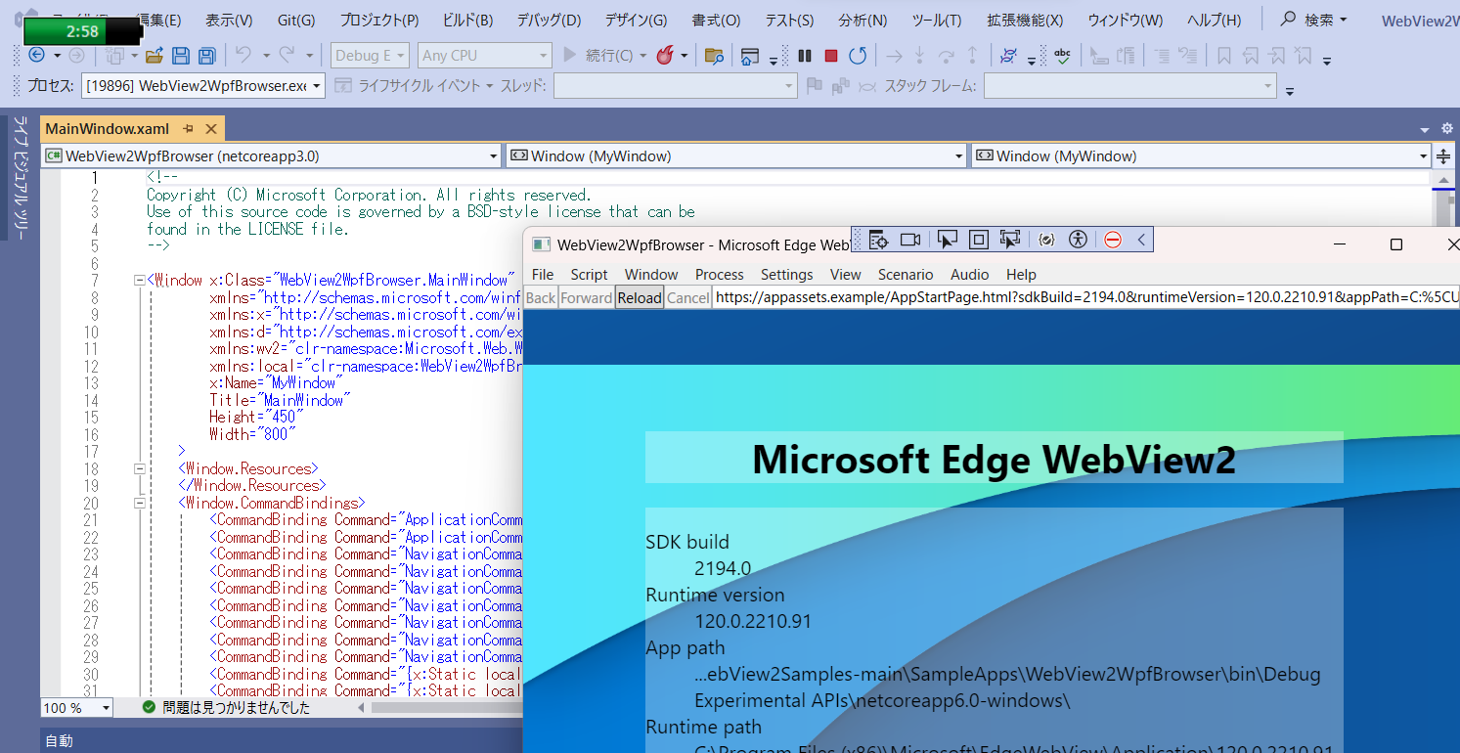The height and width of the screenshot is (753, 1460).
Task: Click the redo arrow icon
Action: pyautogui.click(x=287, y=56)
